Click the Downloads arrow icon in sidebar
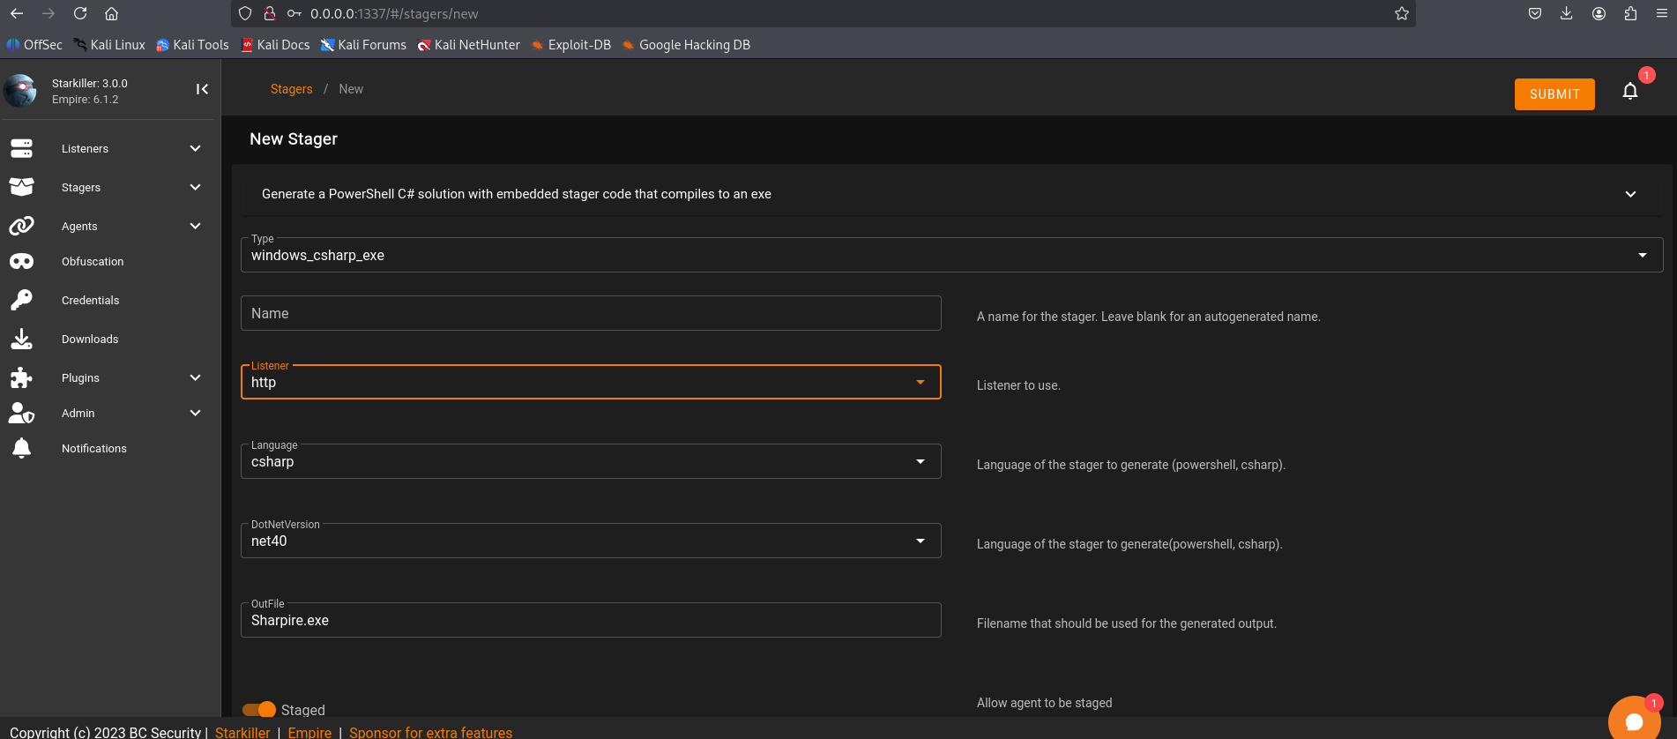The image size is (1677, 739). 21,339
